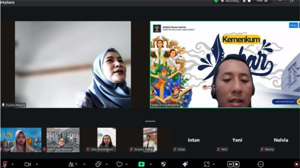Select Funna Maulia's main video tile

73,65
